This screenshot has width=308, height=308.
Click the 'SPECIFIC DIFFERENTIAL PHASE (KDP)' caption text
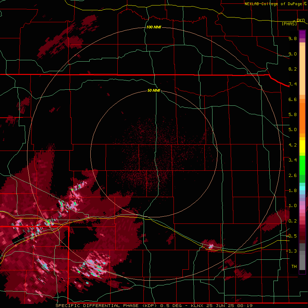tap(106, 306)
